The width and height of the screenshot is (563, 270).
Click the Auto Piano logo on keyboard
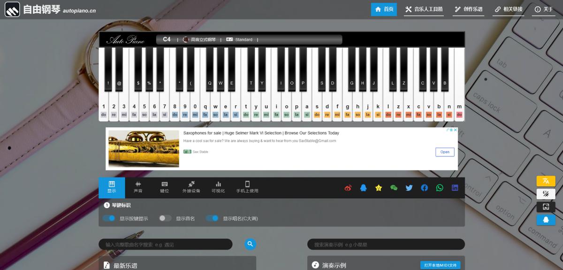tap(125, 40)
